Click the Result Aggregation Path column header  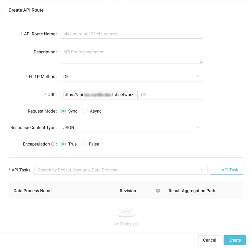click(192, 191)
